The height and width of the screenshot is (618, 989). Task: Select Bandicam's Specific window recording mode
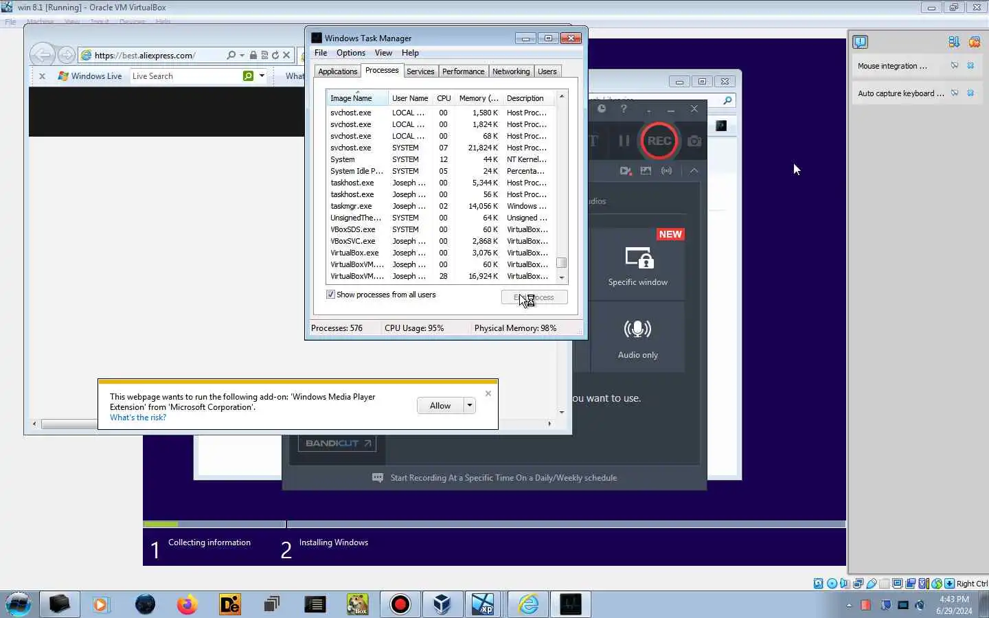[638, 264]
